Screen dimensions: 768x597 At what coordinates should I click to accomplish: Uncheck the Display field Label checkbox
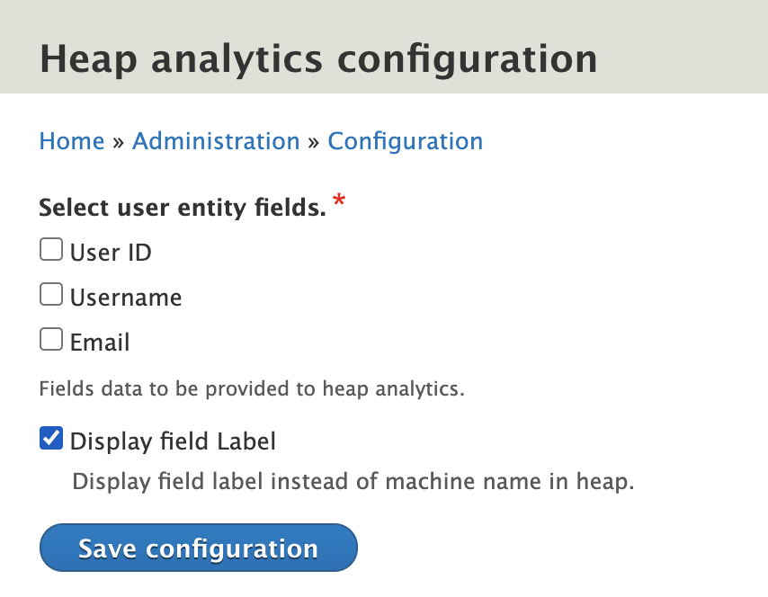51,438
